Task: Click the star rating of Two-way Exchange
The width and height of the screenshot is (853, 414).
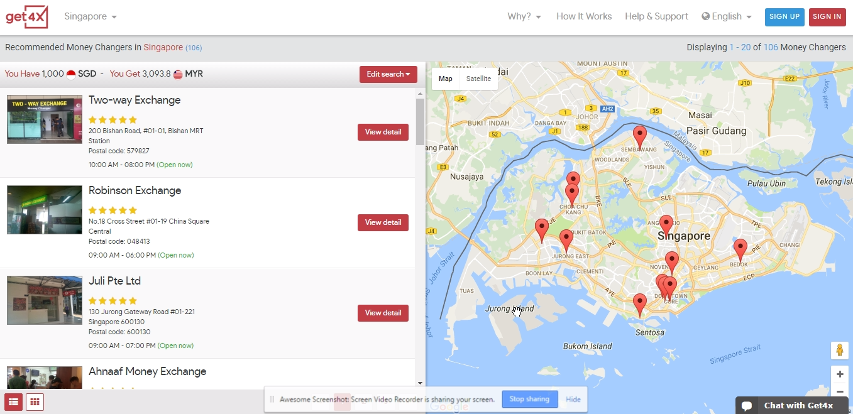Action: click(113, 120)
